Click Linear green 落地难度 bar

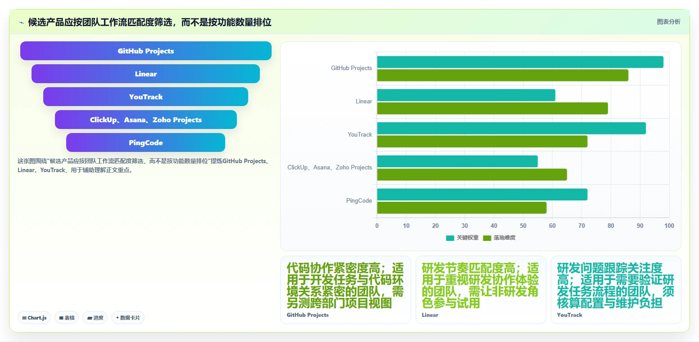492,108
